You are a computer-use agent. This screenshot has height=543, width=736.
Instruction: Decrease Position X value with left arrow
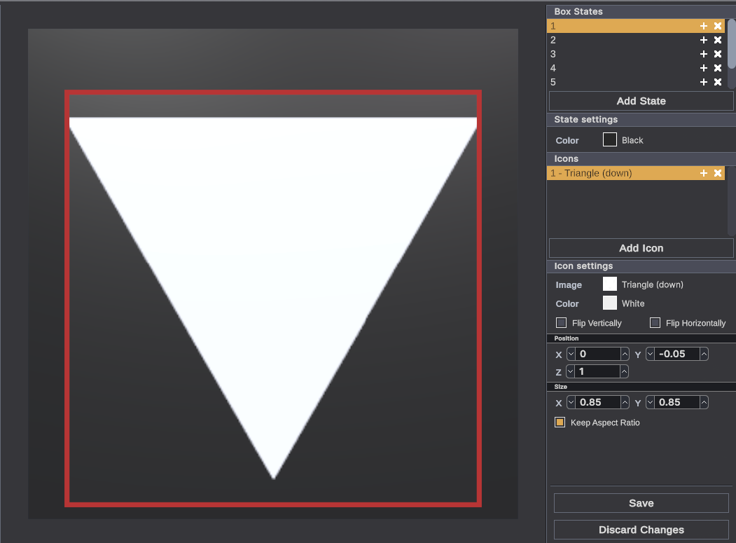pos(571,355)
